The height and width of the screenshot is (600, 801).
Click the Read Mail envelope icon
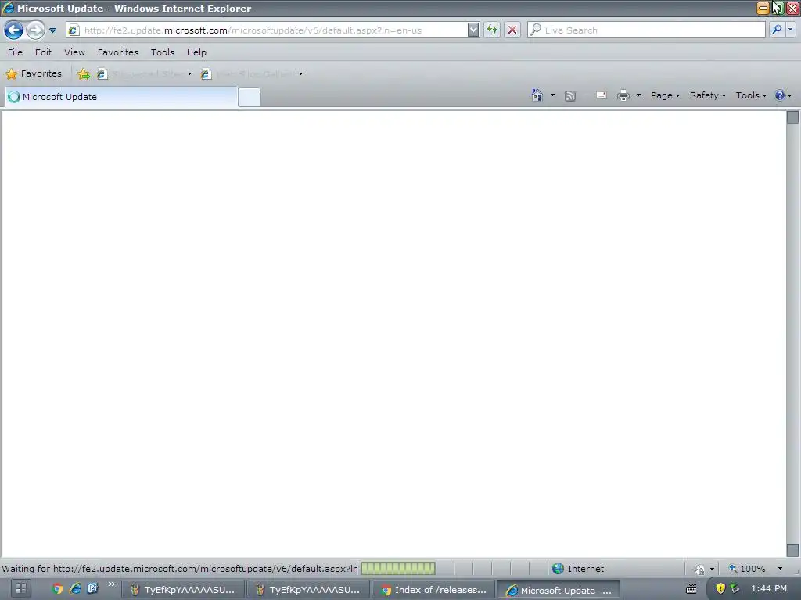tap(602, 95)
